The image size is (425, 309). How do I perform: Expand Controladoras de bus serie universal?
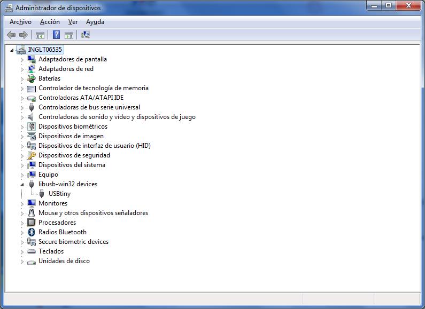(x=22, y=108)
